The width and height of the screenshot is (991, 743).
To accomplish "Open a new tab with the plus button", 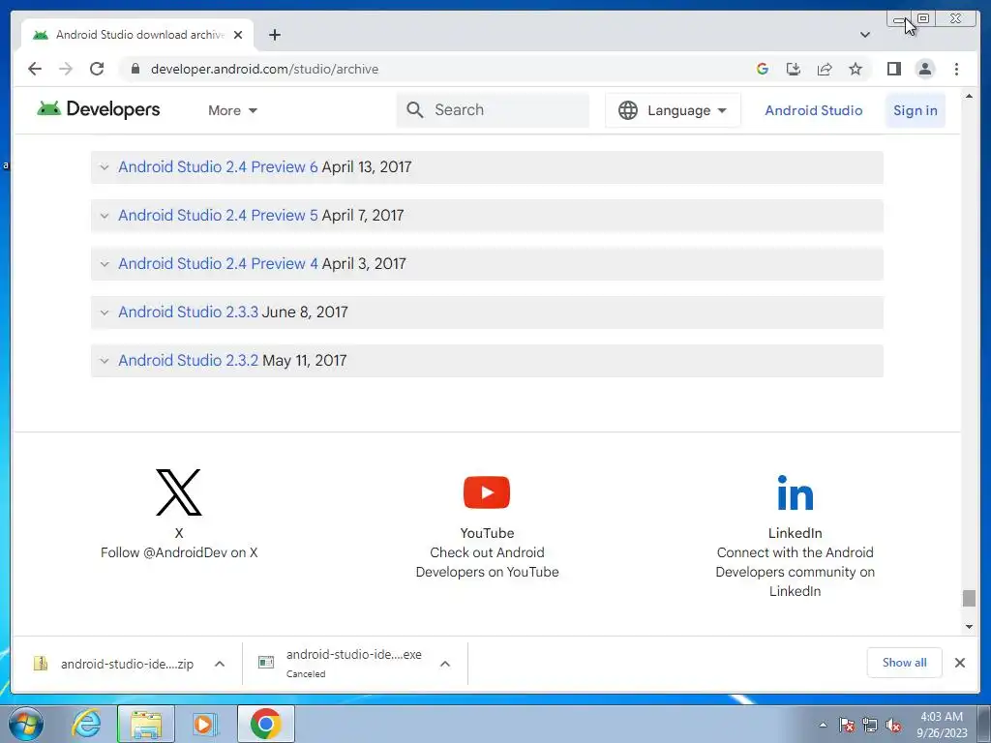I will click(274, 35).
